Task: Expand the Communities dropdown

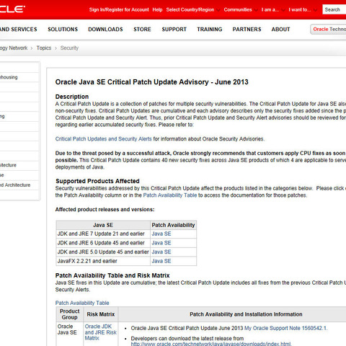Action: click(241, 9)
